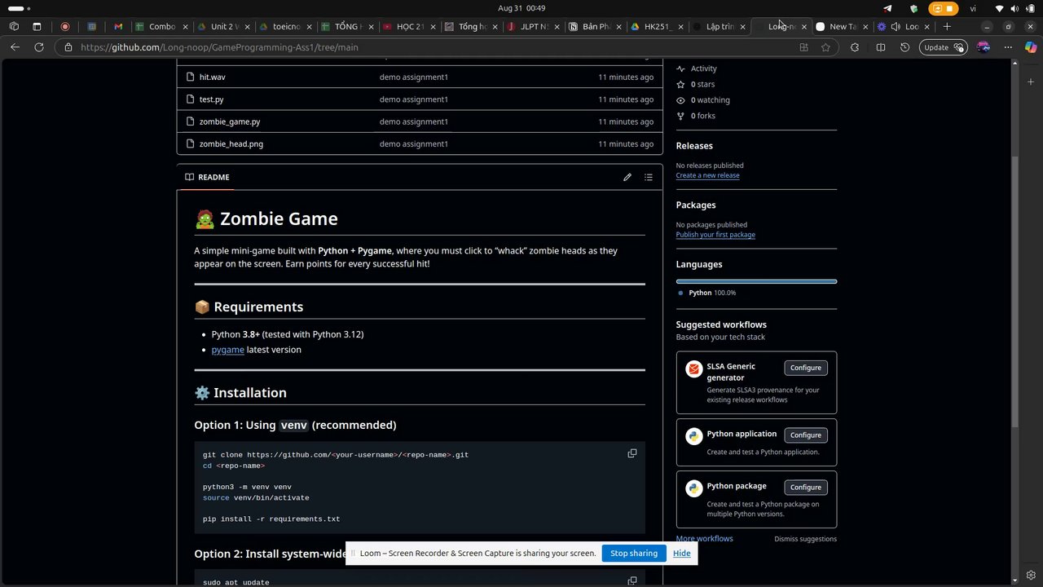Open the pinned Gmail tab

point(118,26)
